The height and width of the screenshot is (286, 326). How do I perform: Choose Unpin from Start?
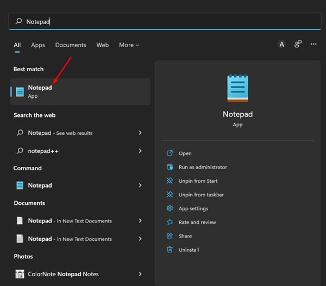(198, 181)
